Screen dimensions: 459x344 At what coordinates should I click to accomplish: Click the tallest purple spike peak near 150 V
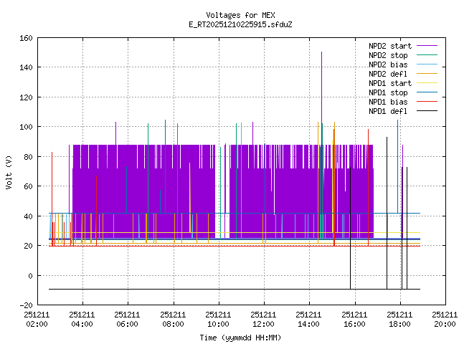(322, 52)
